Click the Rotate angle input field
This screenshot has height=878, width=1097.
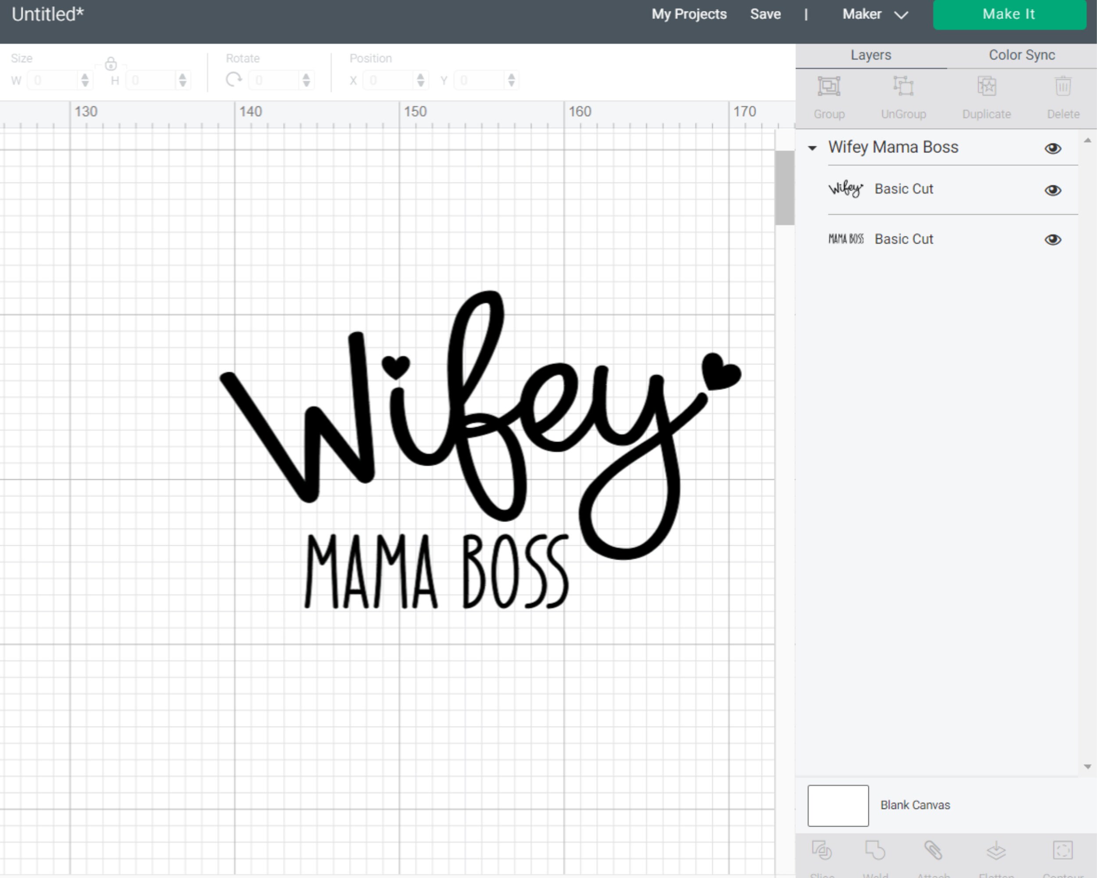[x=275, y=80]
